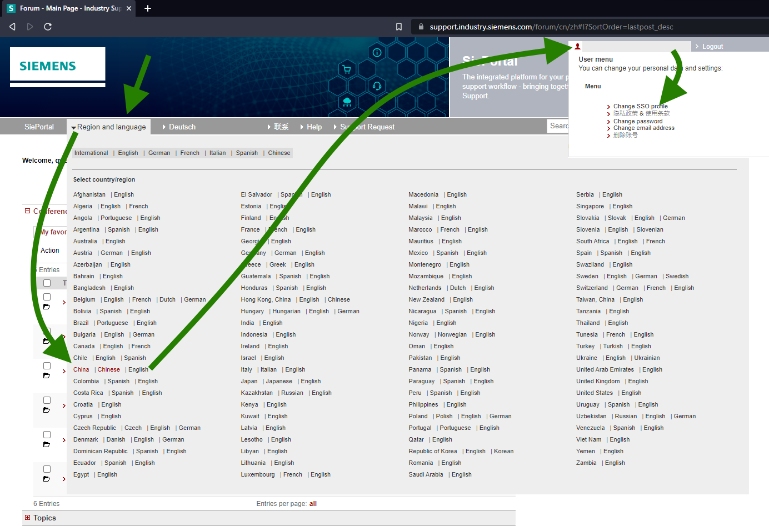Click the red user profile icon

[577, 47]
